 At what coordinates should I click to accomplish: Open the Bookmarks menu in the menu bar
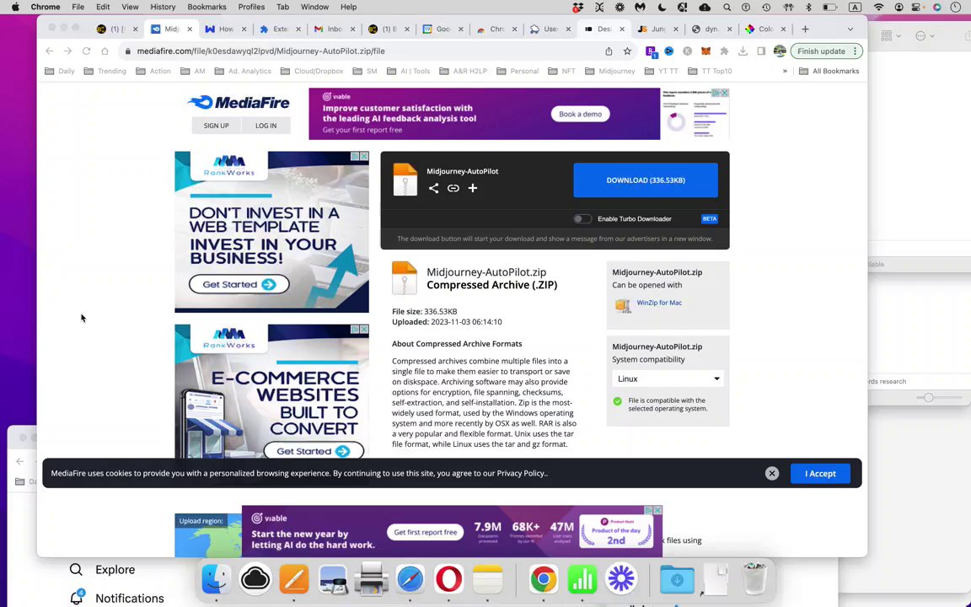pyautogui.click(x=207, y=7)
